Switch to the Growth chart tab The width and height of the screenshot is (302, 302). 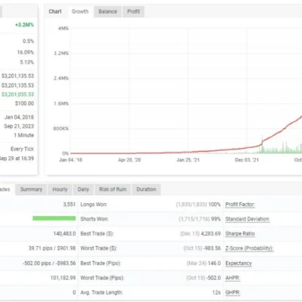click(80, 11)
